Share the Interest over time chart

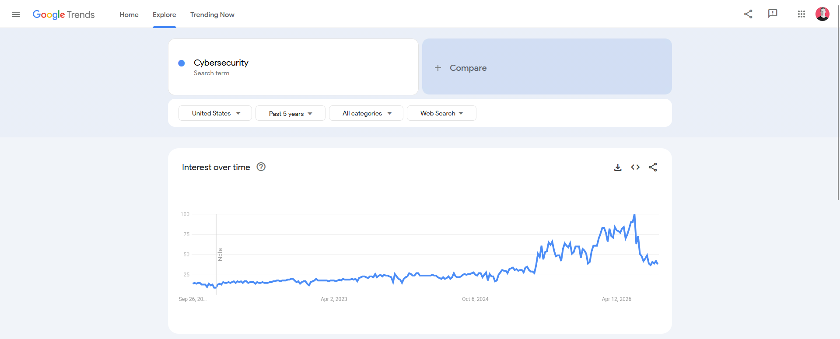653,167
